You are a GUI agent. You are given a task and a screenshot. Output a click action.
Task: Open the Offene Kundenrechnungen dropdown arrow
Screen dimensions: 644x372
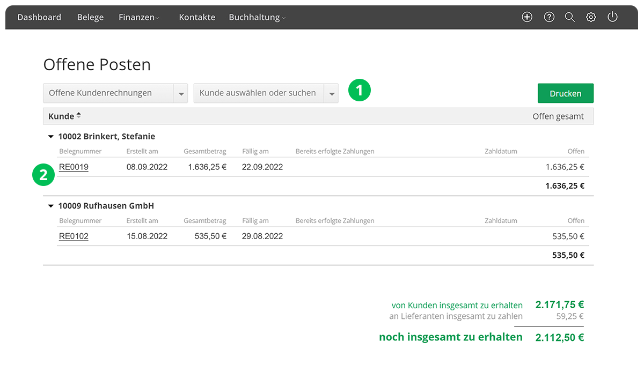pyautogui.click(x=181, y=93)
